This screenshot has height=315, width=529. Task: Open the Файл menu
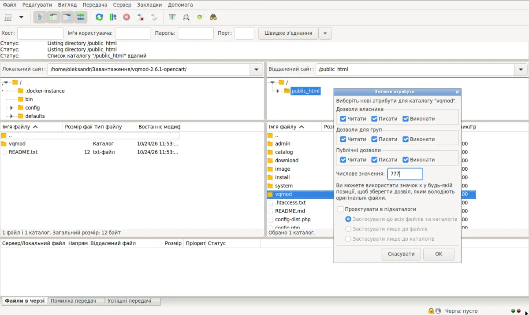[10, 4]
